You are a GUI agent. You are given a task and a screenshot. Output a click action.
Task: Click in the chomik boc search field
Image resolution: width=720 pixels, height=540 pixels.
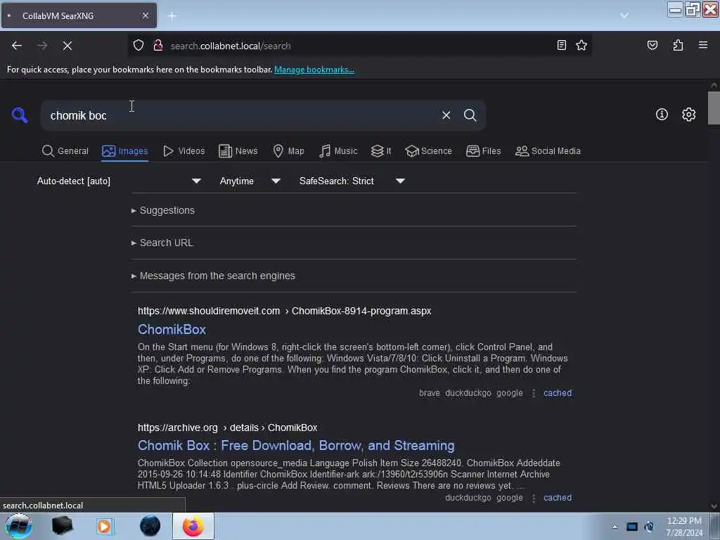[239, 115]
